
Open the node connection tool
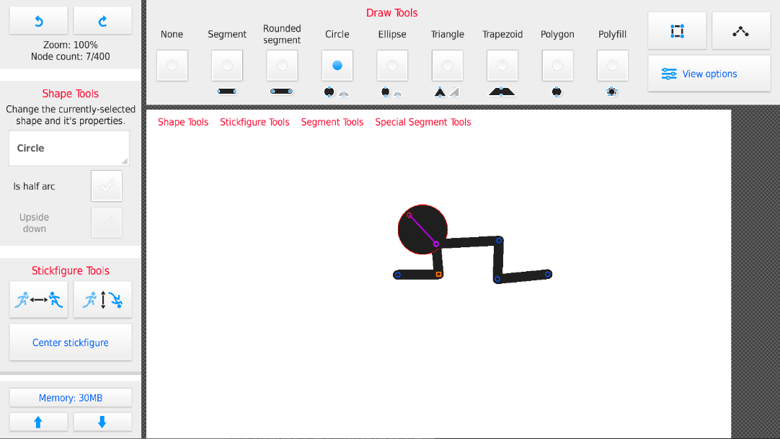(740, 31)
